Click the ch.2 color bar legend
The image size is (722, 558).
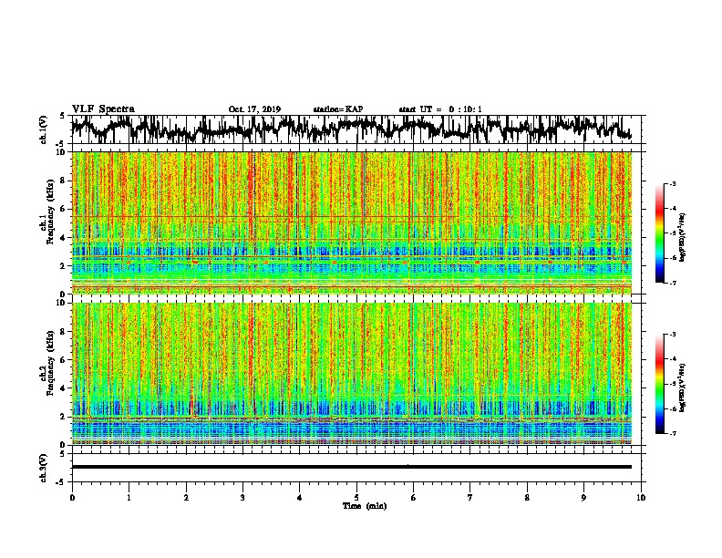click(659, 384)
